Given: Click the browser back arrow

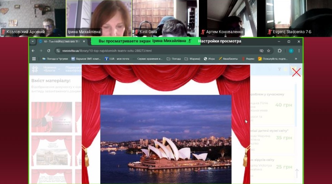Looking at the screenshot, I should point(33,51).
